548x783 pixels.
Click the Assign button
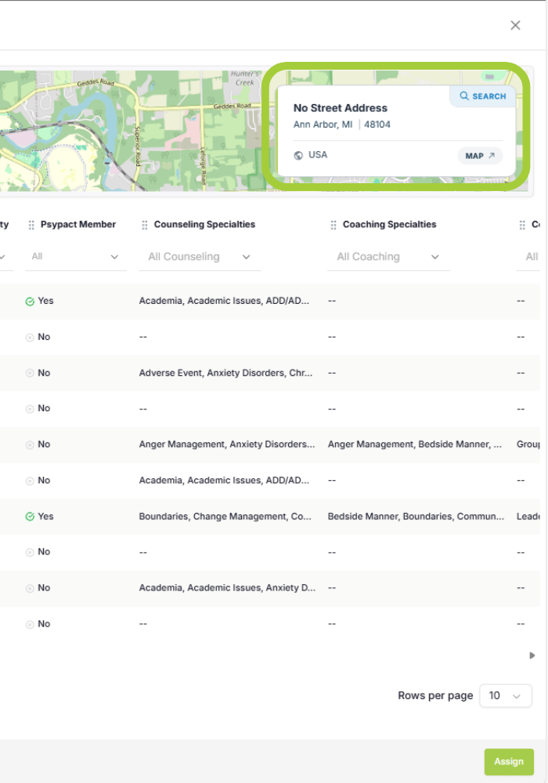(509, 762)
